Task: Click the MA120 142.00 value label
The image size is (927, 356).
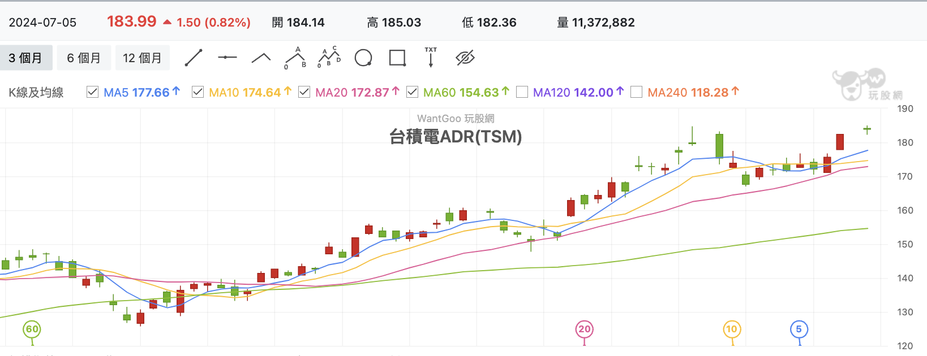Action: point(578,92)
